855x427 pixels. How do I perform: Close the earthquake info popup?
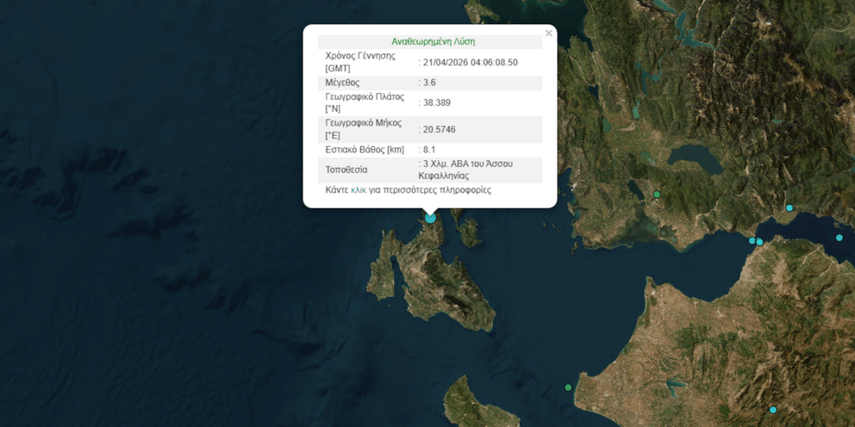click(x=548, y=34)
